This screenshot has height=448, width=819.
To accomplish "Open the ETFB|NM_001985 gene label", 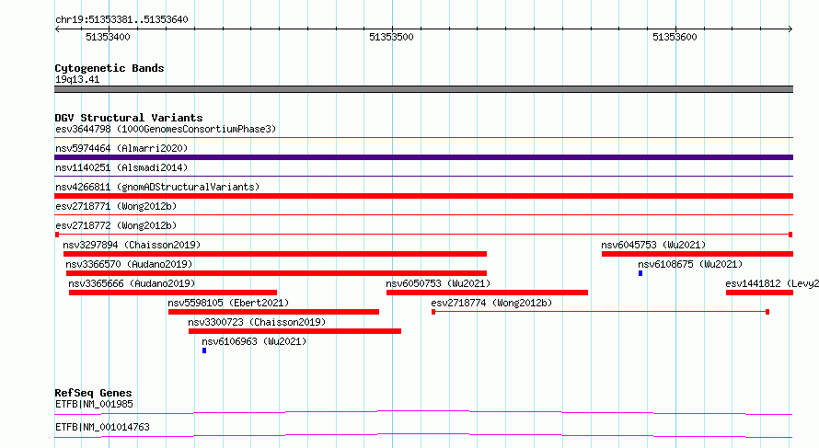I will pyautogui.click(x=94, y=404).
